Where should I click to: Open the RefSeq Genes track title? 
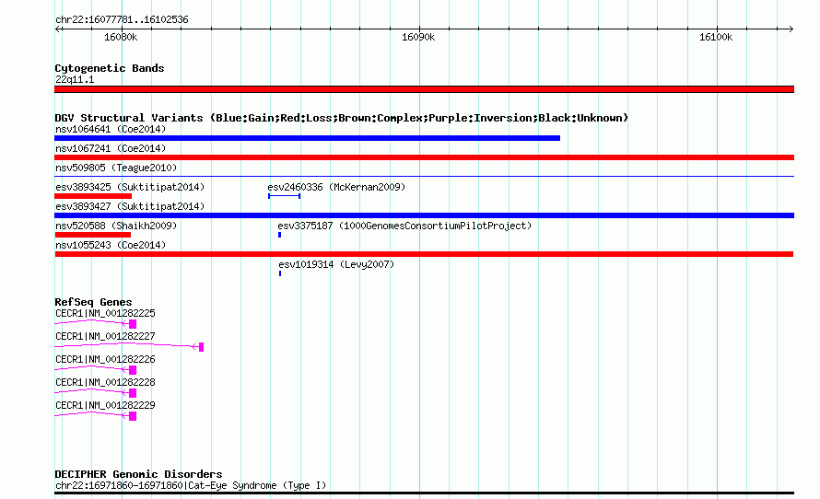click(93, 302)
